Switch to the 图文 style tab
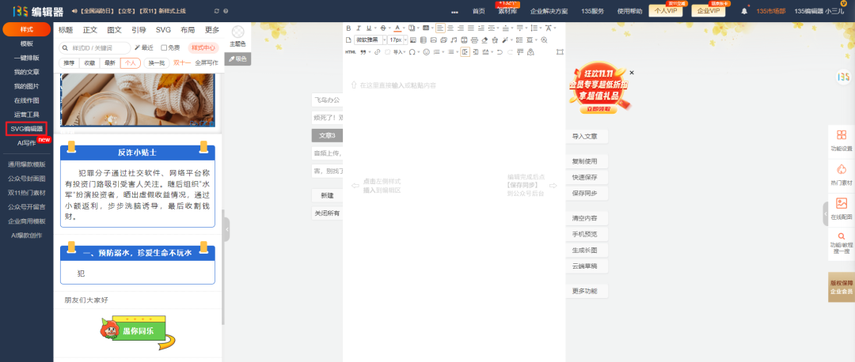 [115, 30]
